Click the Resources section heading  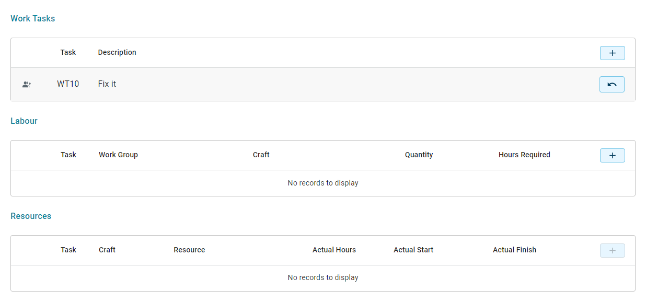pos(31,216)
